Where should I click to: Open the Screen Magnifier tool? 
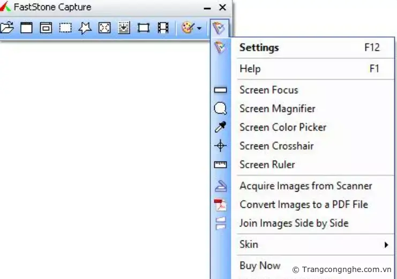278,109
